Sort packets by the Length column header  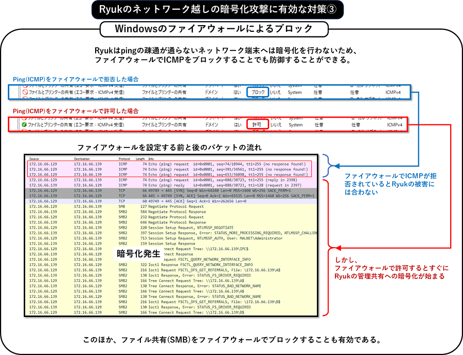pos(140,159)
